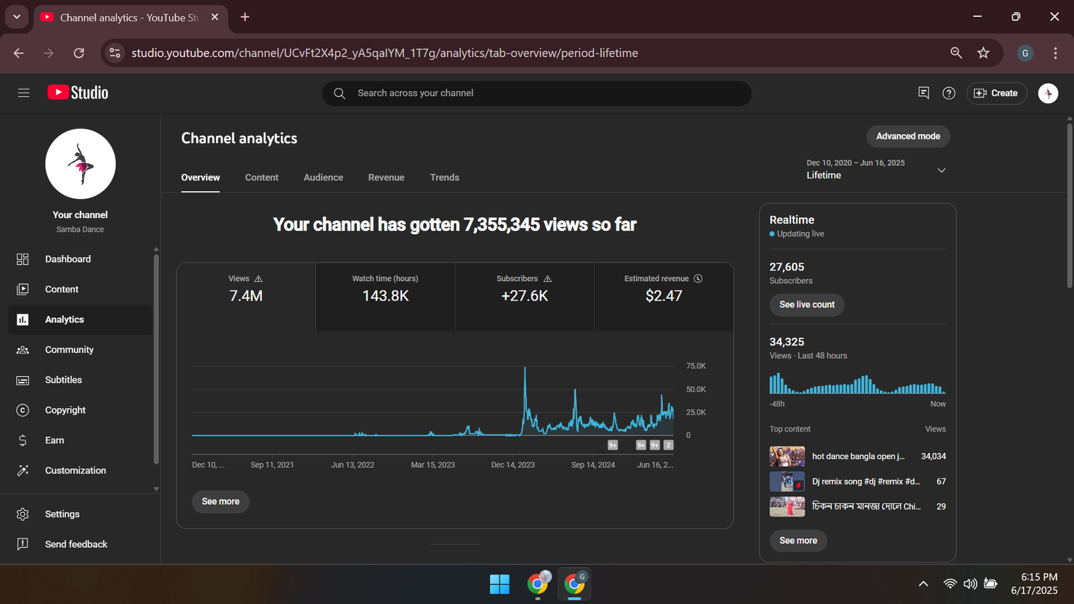Click the clock icon by Estimated revenue
Viewport: 1074px width, 604px height.
[698, 279]
